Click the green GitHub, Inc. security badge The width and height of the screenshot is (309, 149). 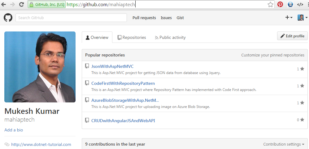[x=47, y=5]
